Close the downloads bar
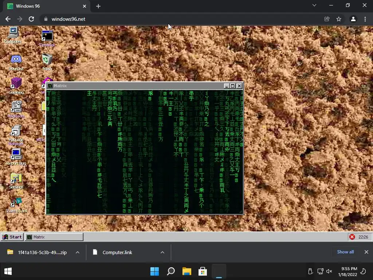 [x=366, y=252]
